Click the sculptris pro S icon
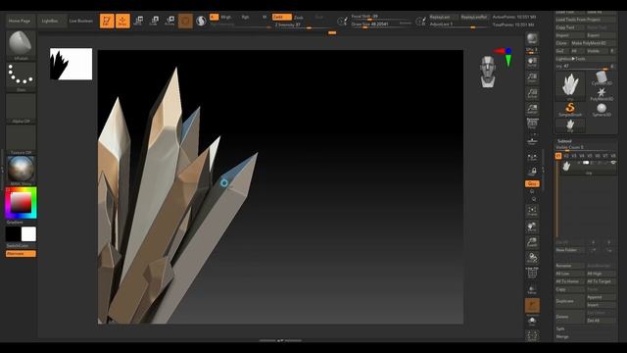 [x=201, y=21]
